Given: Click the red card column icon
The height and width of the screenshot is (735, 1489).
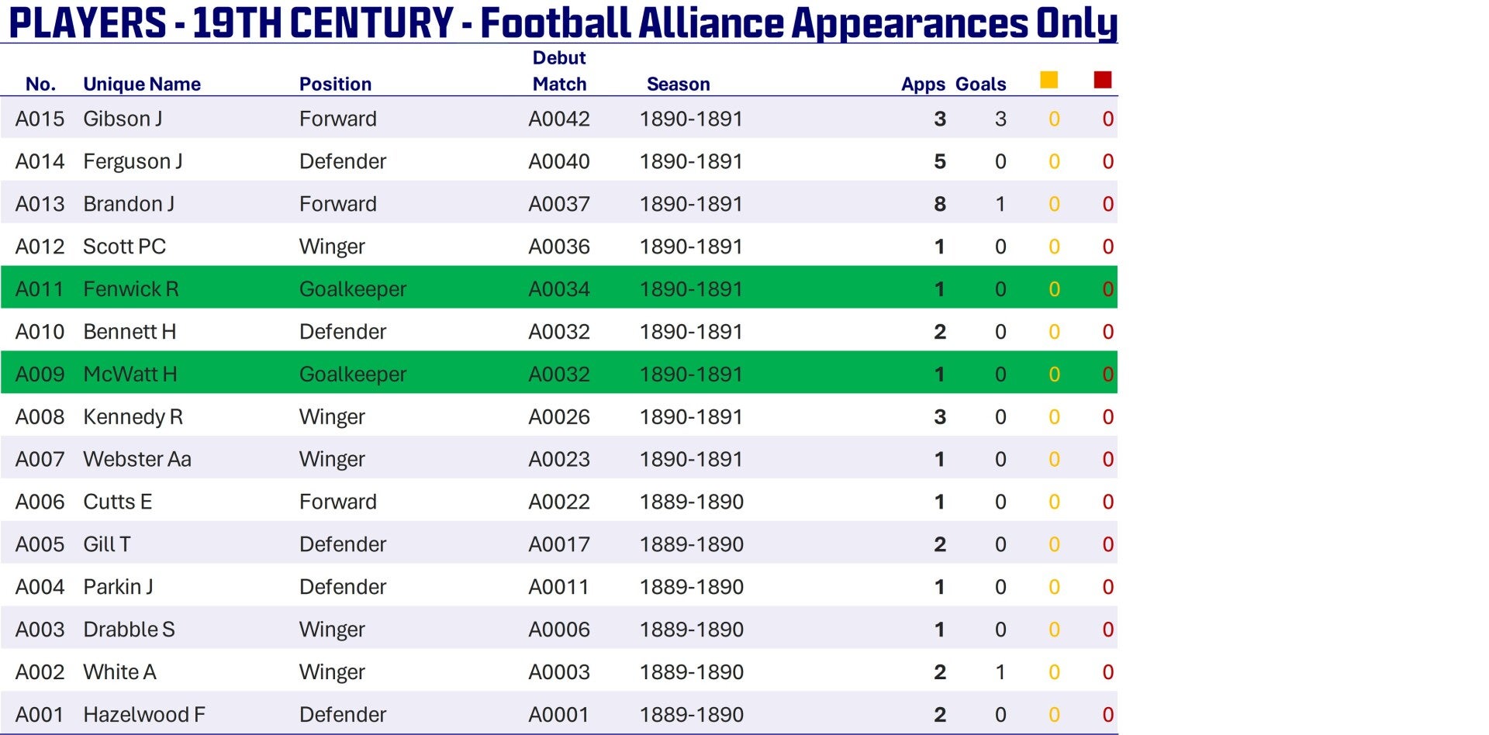Looking at the screenshot, I should (x=1102, y=80).
